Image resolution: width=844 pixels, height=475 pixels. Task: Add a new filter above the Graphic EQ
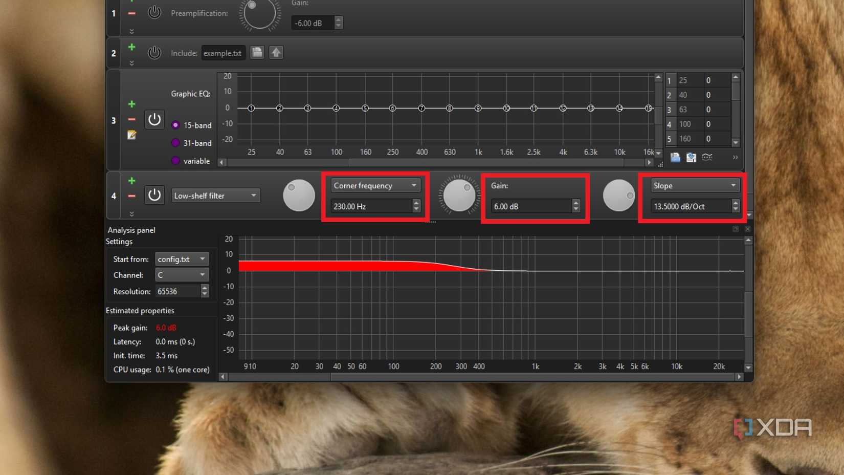pos(131,104)
